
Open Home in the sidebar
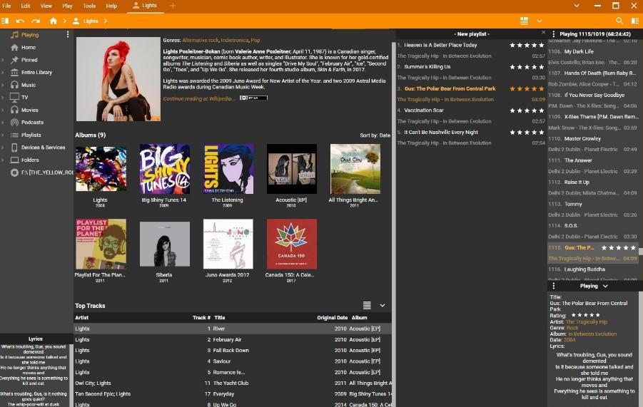point(29,48)
